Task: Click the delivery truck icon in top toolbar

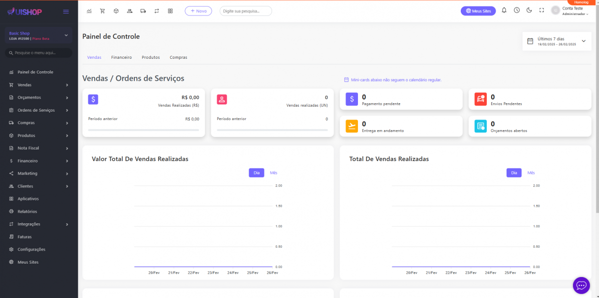Action: click(x=143, y=11)
